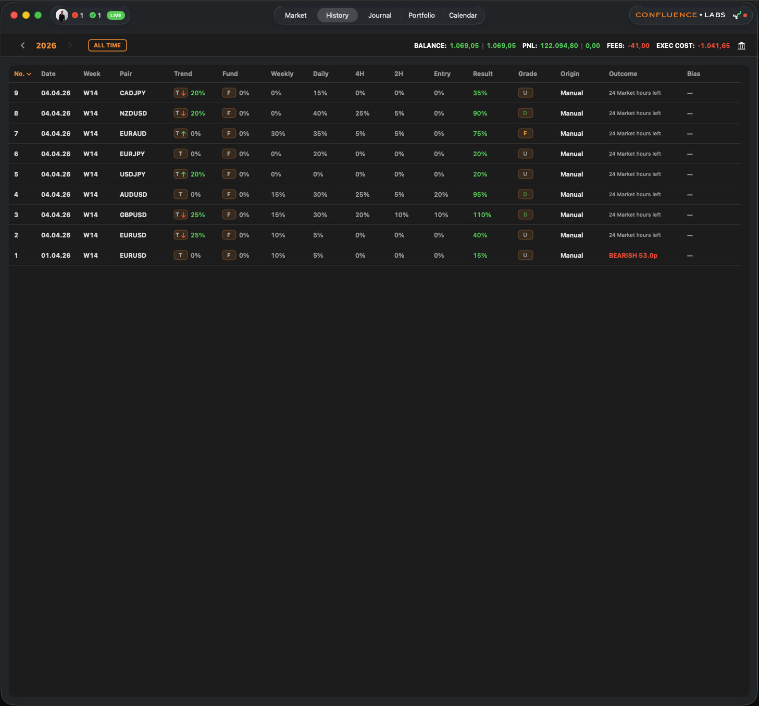759x706 pixels.
Task: Switch to the Portfolio tab
Action: pyautogui.click(x=421, y=15)
